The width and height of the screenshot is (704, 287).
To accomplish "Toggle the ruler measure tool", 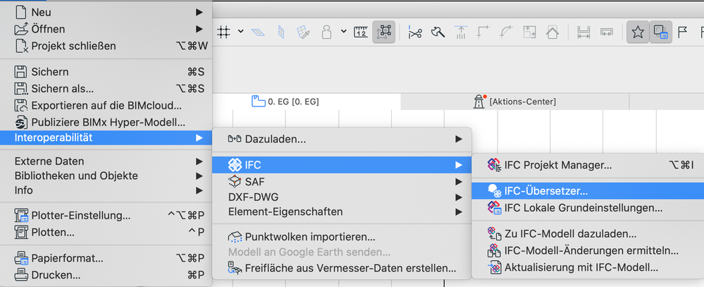I will pos(362,32).
